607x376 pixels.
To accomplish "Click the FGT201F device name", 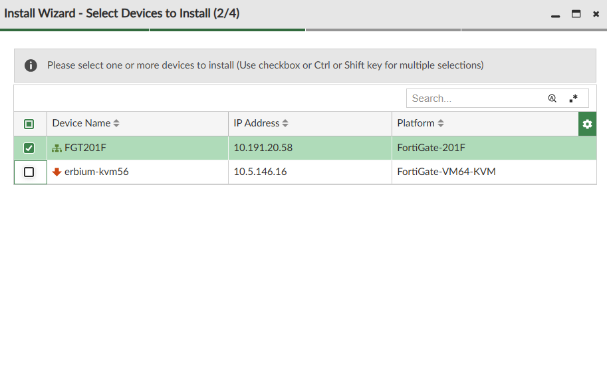I will click(84, 148).
